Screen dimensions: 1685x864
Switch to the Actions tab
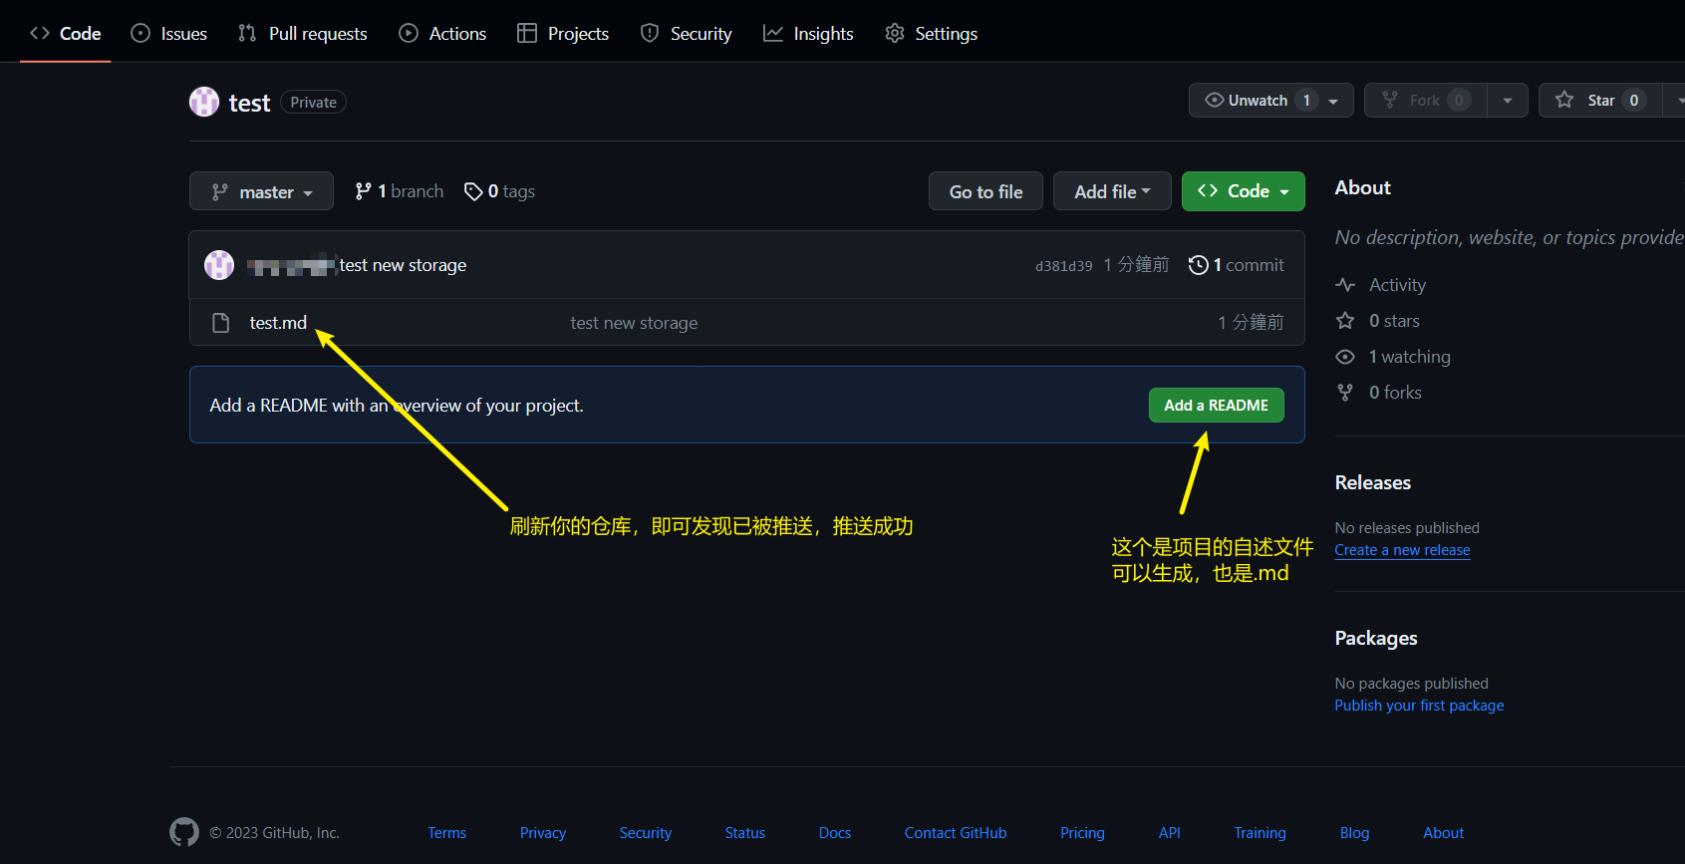pos(442,33)
